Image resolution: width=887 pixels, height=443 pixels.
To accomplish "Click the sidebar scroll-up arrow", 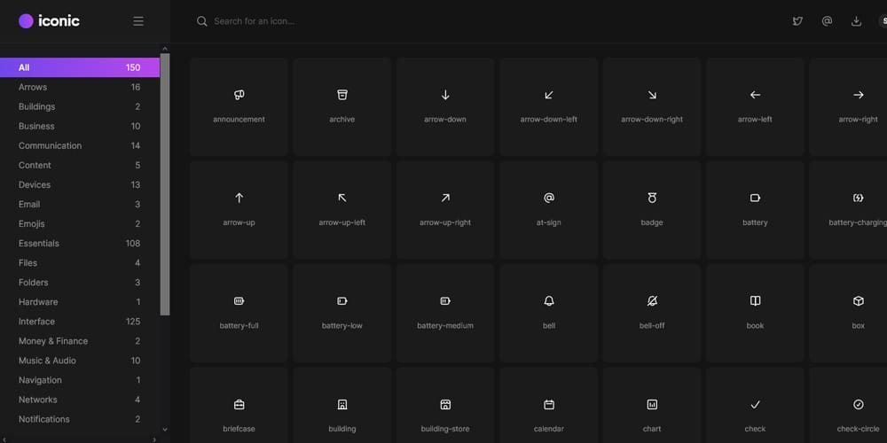I will coord(165,49).
